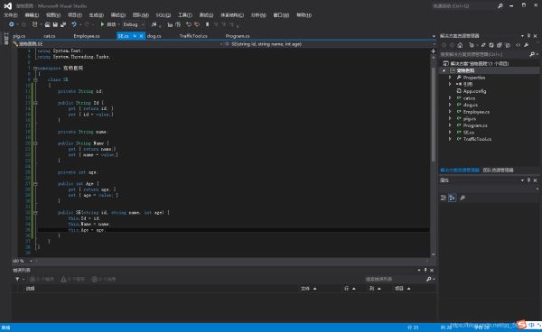Click the editor vertical scrollbar thumb
Screen dimensions: 542x332
[x=433, y=114]
